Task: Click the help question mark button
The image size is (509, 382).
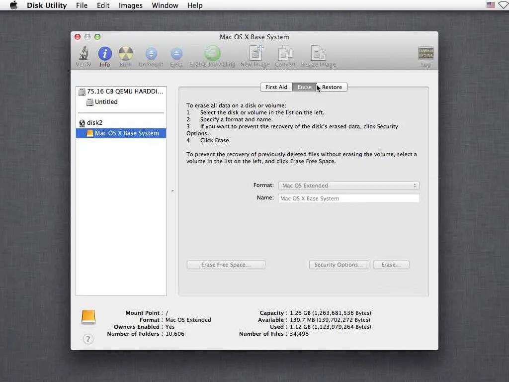Action: 88,339
